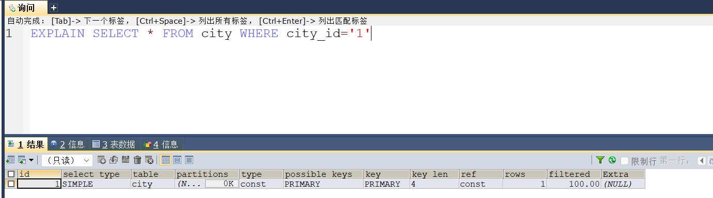Click the green refresh icon
The image size is (713, 198).
pos(612,160)
